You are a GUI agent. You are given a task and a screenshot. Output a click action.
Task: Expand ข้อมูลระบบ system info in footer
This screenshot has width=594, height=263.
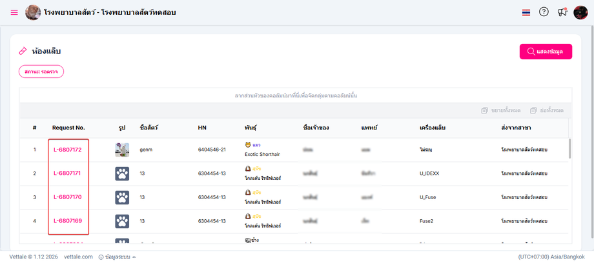click(x=117, y=257)
